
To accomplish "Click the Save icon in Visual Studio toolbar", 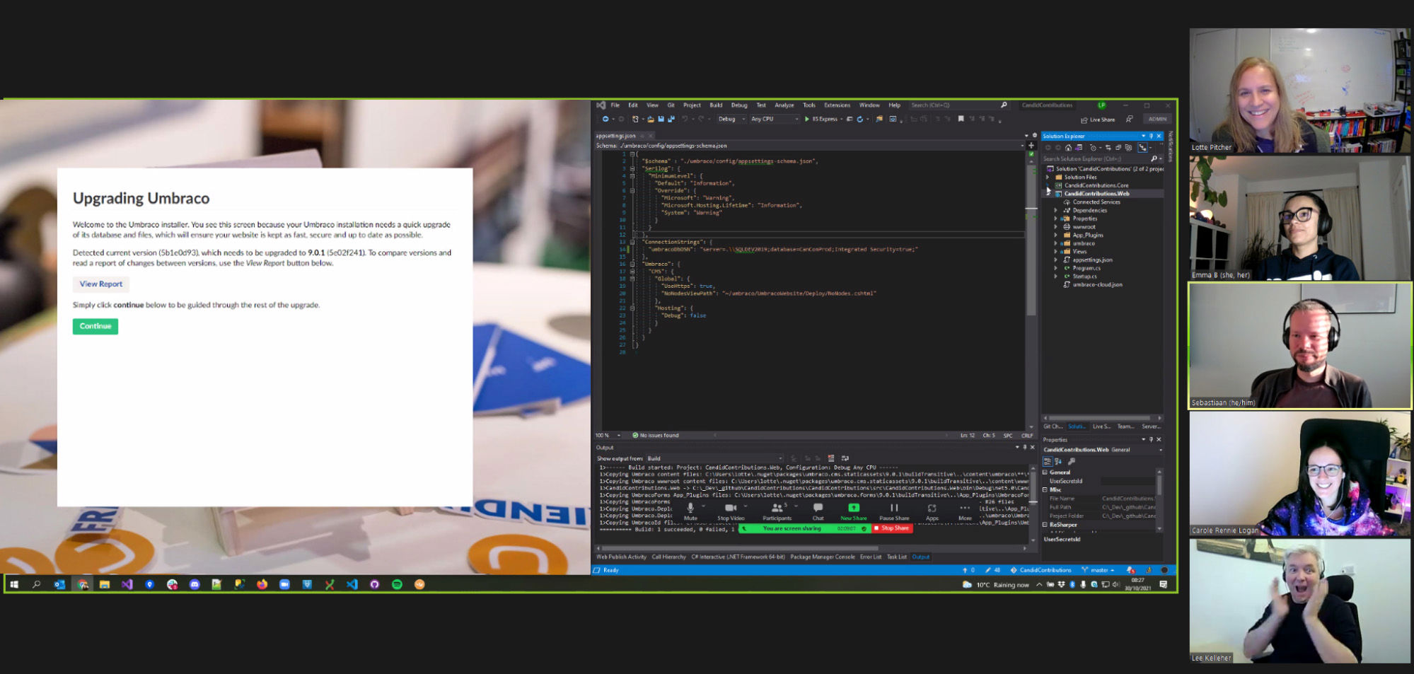I will (661, 119).
